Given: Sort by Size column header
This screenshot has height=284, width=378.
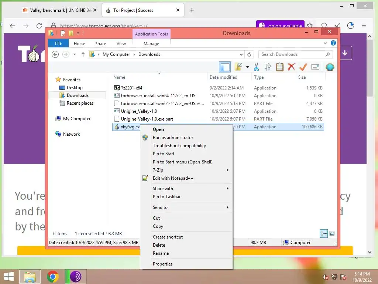Looking at the screenshot, I should point(302,77).
